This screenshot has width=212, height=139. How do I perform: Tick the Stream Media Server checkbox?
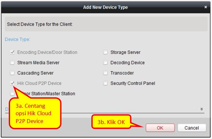pyautogui.click(x=12, y=63)
